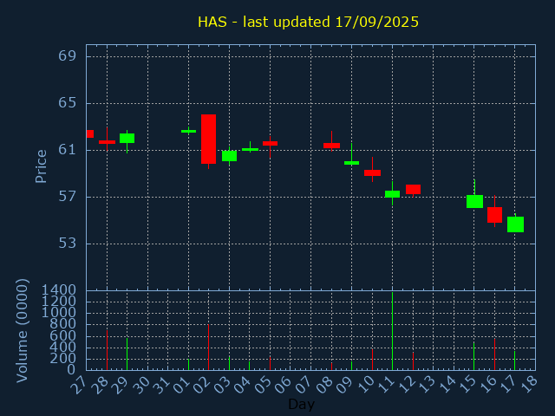Select the green candlestick on day 03
Screen dimensions: 555x416
(x=229, y=156)
